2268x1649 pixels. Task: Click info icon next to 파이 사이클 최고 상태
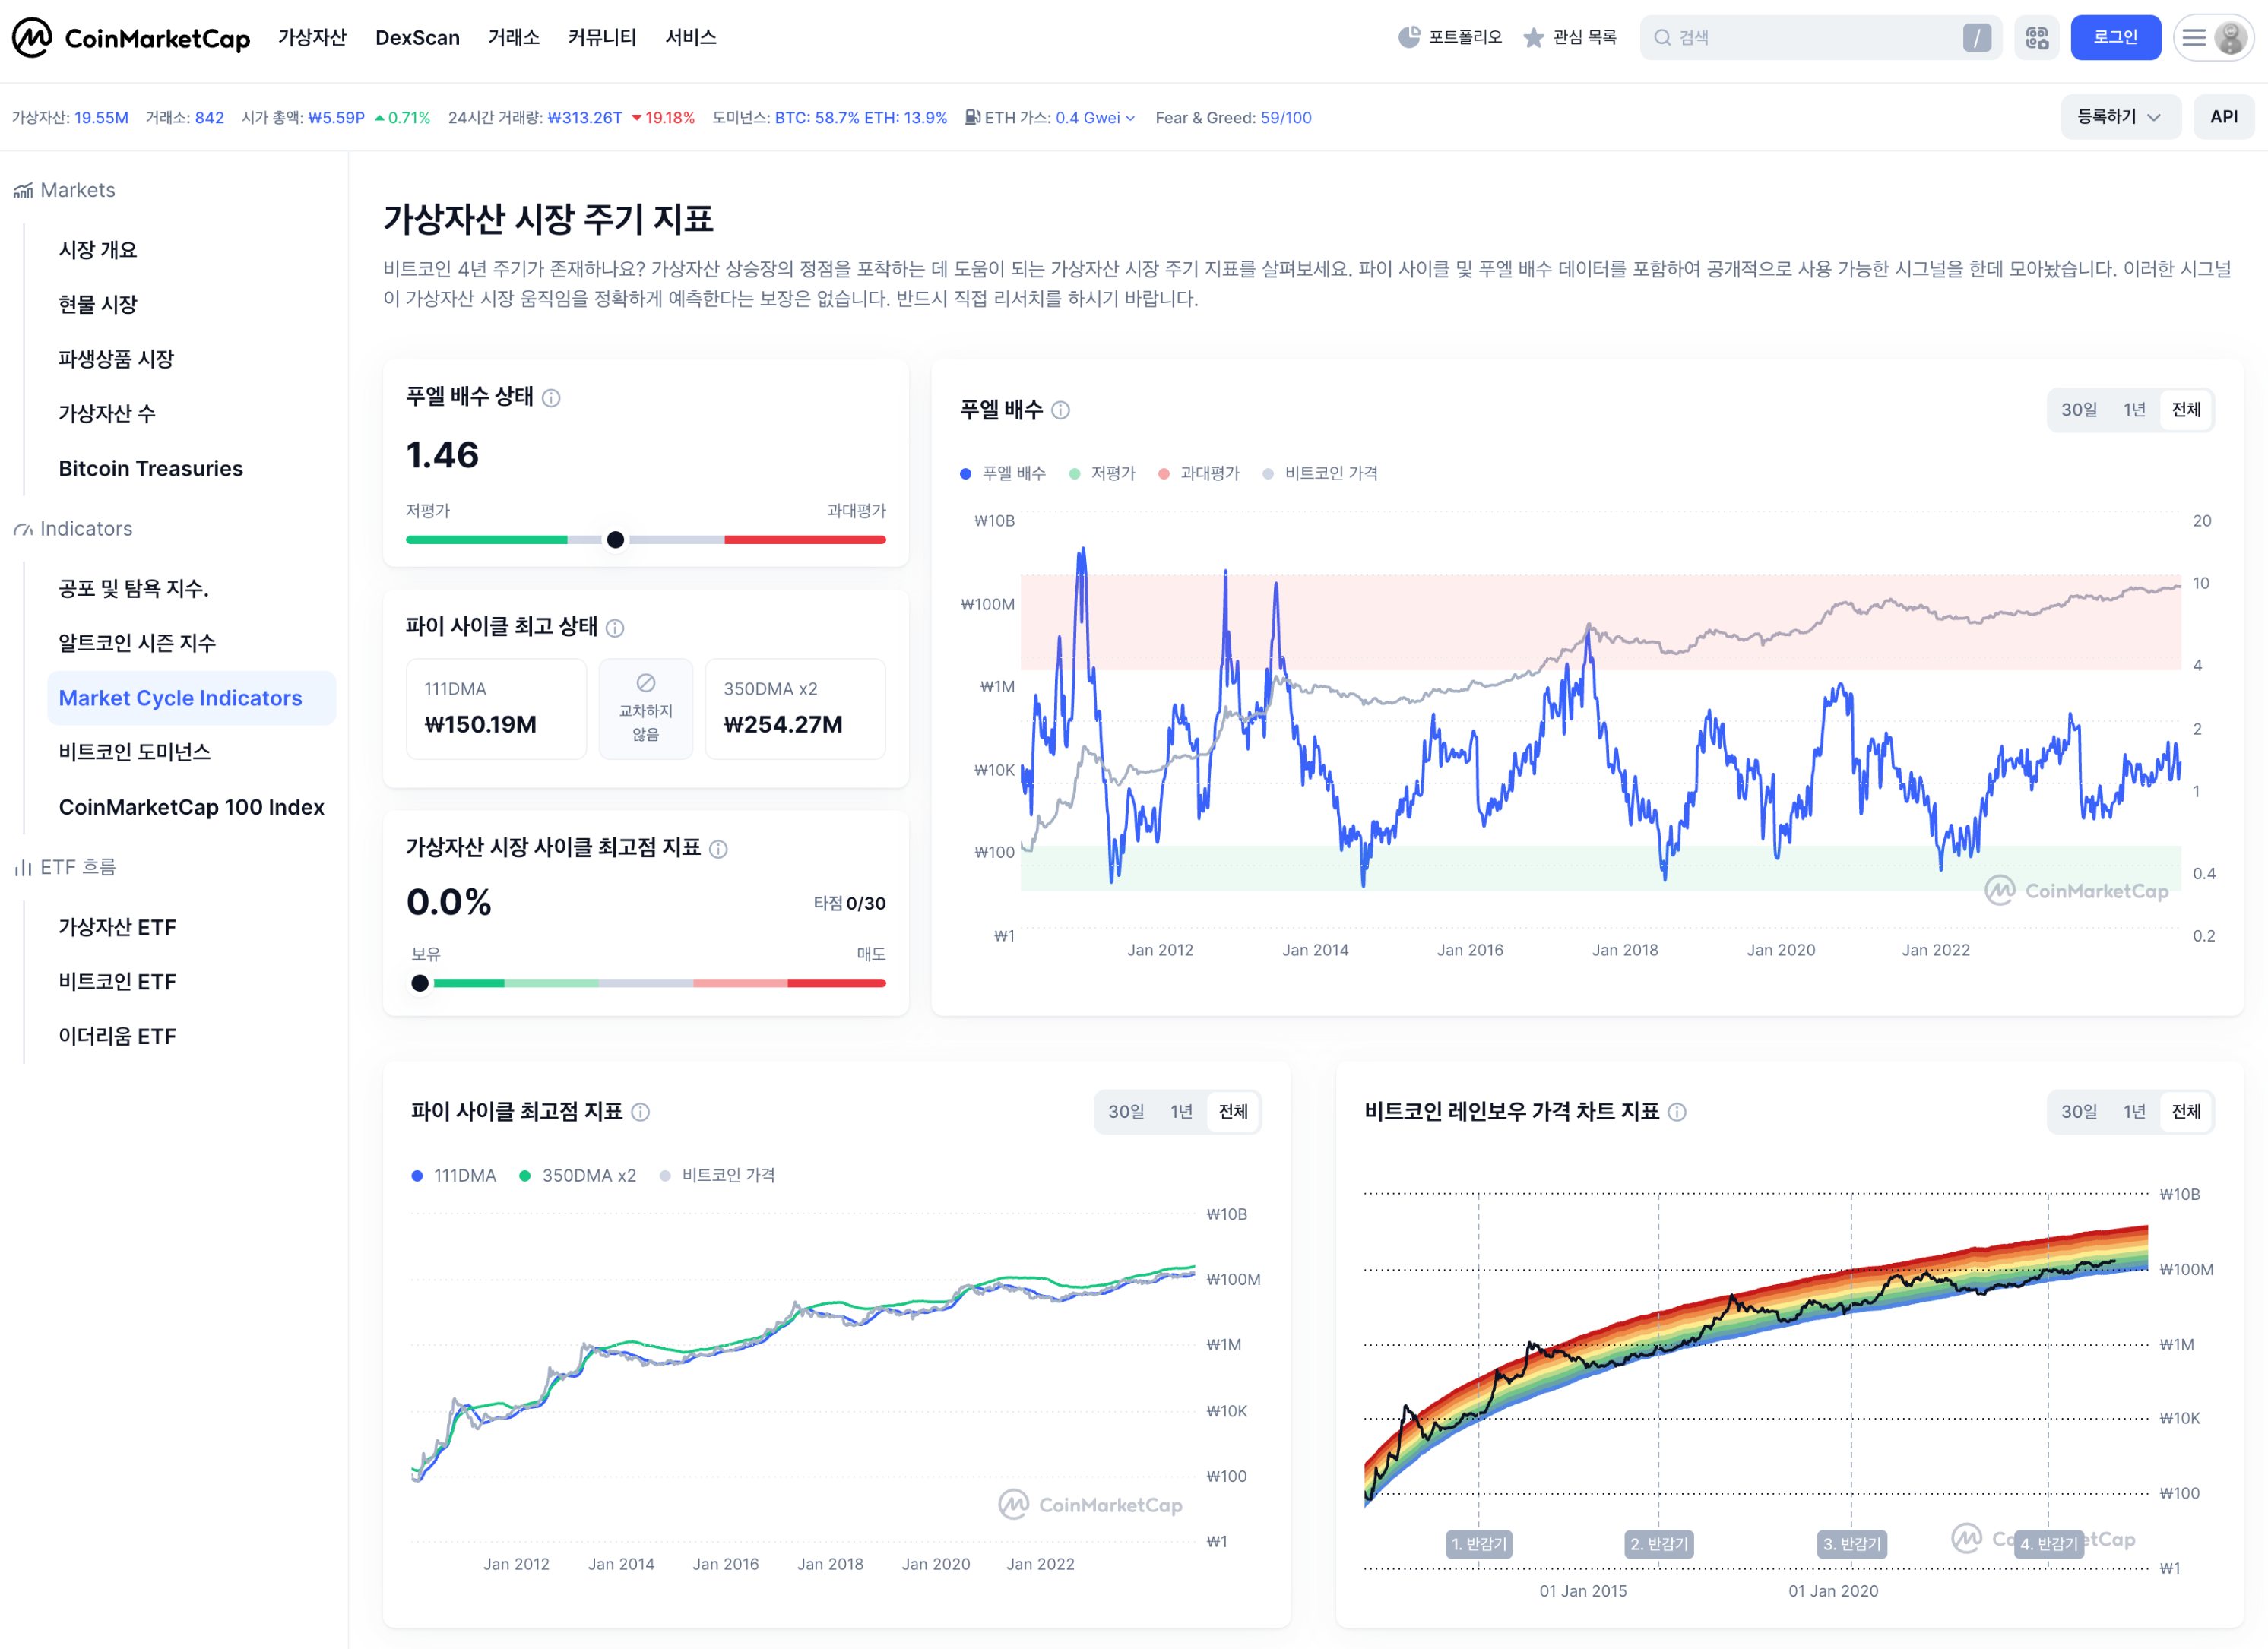point(615,628)
